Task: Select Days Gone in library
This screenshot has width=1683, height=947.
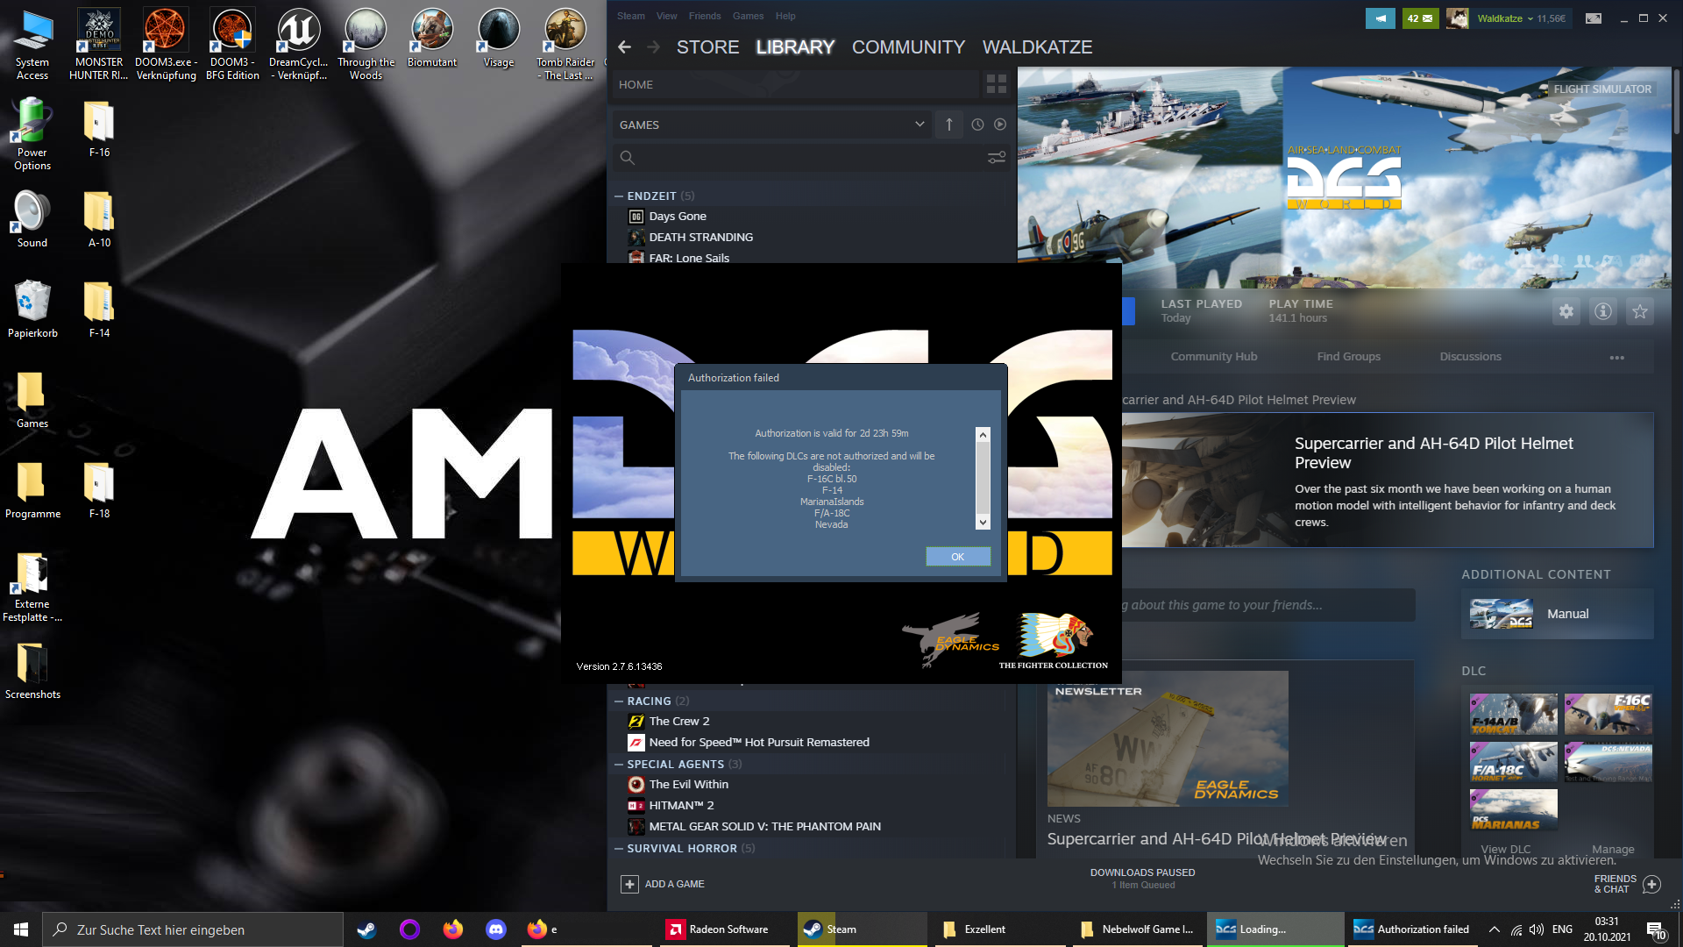Action: click(x=678, y=217)
